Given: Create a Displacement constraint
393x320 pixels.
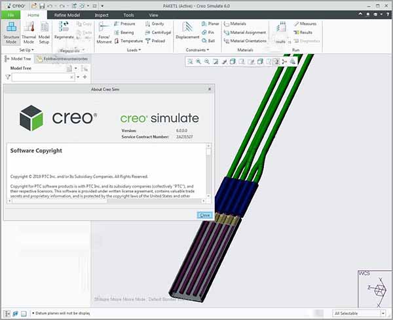Looking at the screenshot, I should [187, 31].
